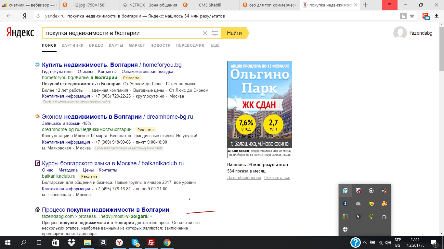Expand dropdown arrow next to fazendabg.com result URL
The height and width of the screenshot is (249, 444).
point(151,216)
